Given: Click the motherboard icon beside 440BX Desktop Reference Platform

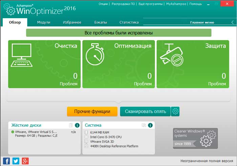Looking at the screenshot, I should coord(86,146).
